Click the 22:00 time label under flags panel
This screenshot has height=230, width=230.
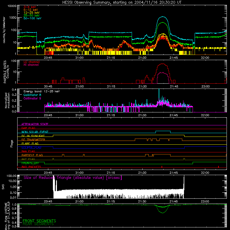[205, 173]
